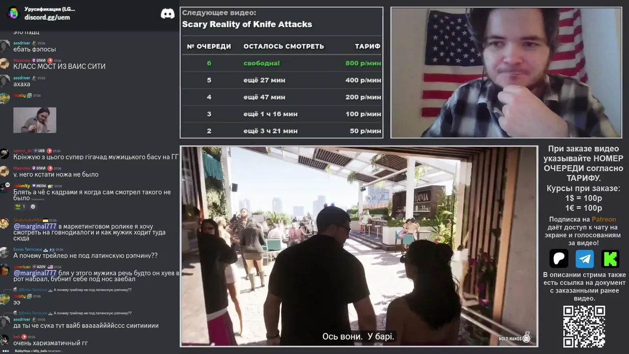Click the '1€ = 100р' exchange rate
The width and height of the screenshot is (629, 354).
point(584,208)
